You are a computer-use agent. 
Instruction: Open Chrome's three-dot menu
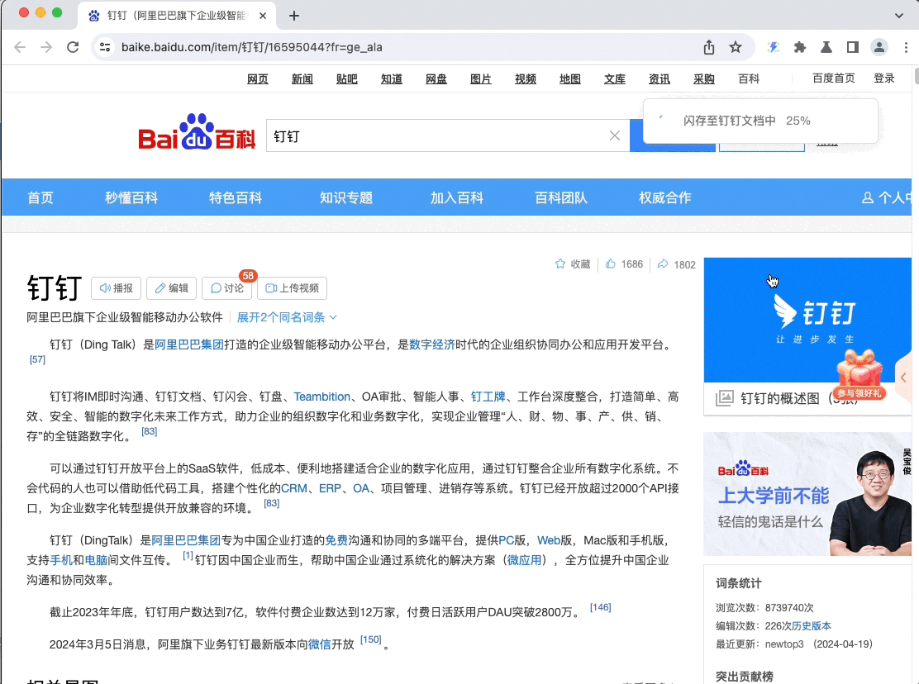tap(906, 47)
